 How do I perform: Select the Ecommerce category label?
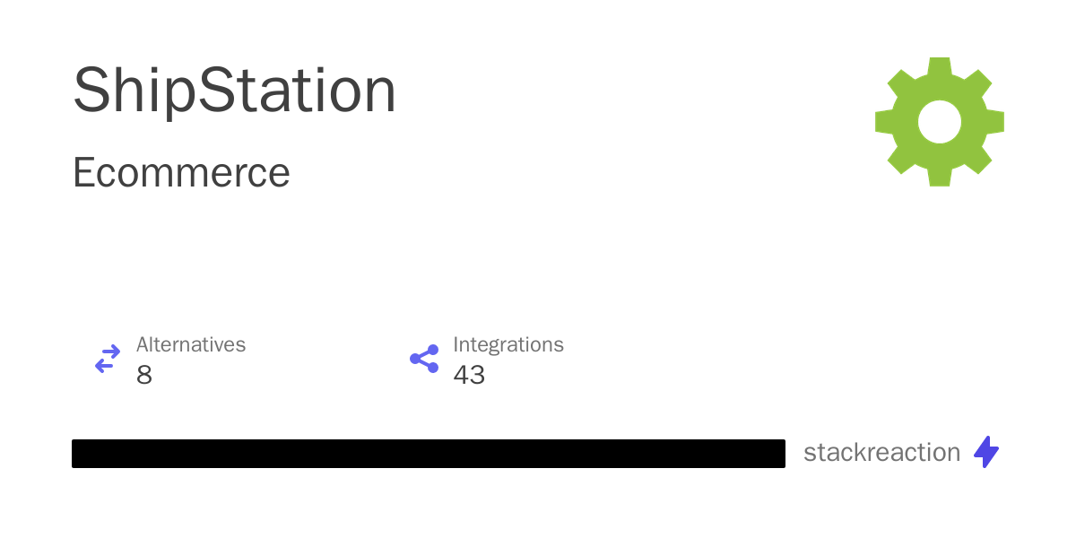(181, 172)
